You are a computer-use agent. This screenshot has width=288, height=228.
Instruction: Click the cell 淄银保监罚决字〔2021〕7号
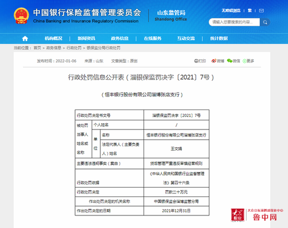coord(176,115)
